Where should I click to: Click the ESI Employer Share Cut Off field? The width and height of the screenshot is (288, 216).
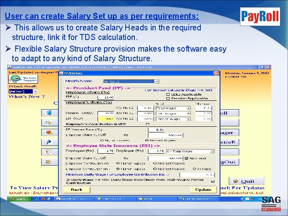[x=166, y=158]
